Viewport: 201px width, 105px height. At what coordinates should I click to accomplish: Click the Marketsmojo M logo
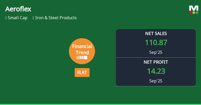point(194,8)
